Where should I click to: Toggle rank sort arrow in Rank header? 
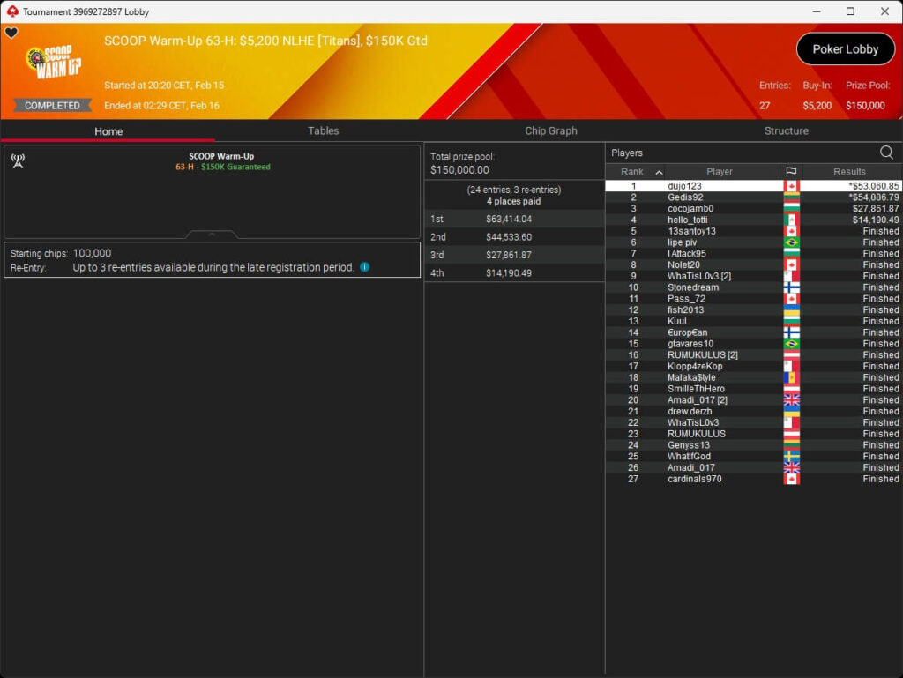click(659, 172)
